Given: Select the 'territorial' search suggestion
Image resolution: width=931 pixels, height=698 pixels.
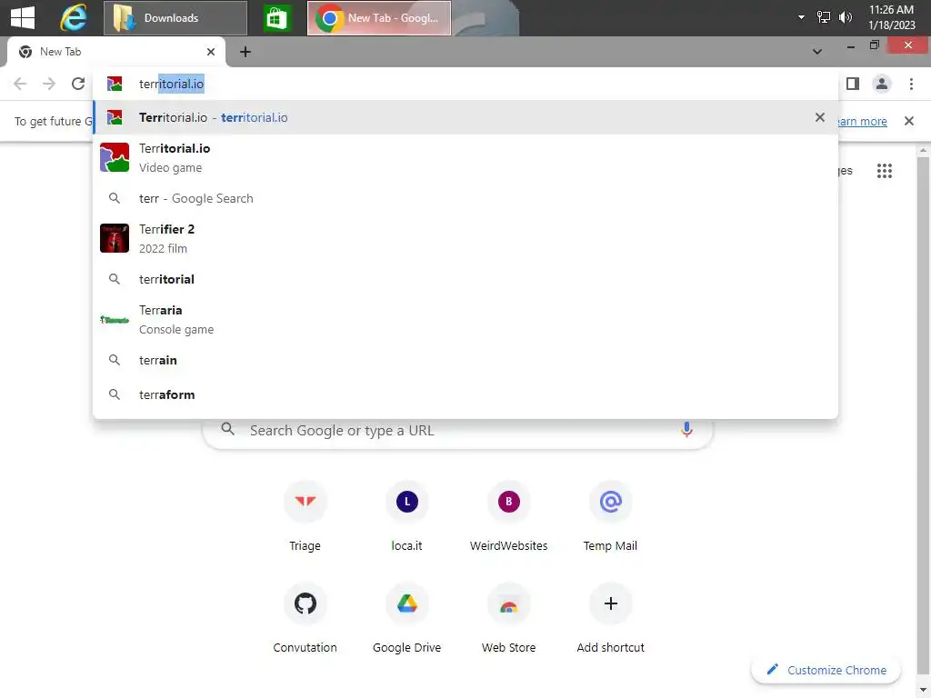Looking at the screenshot, I should [465, 279].
